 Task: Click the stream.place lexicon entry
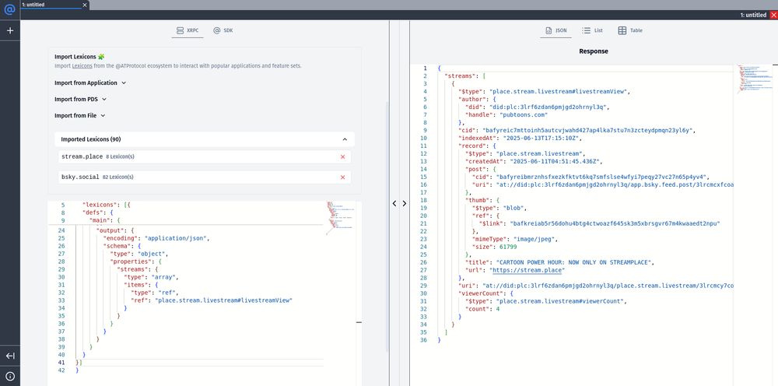[x=205, y=156]
